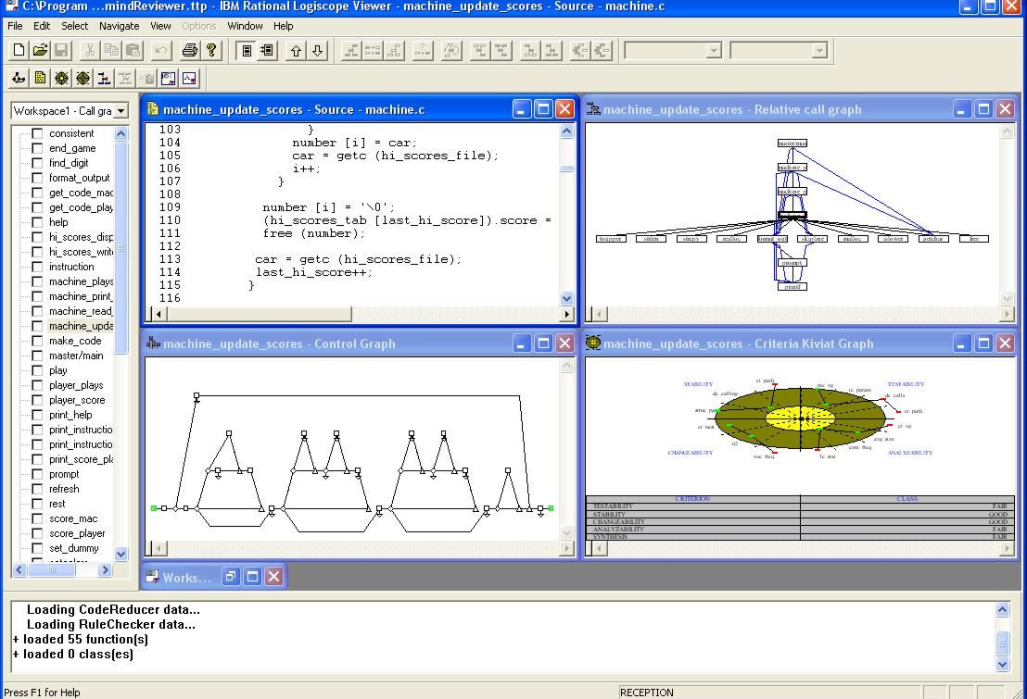
Task: Check the 'make_code' function checkbox
Action: [x=37, y=341]
